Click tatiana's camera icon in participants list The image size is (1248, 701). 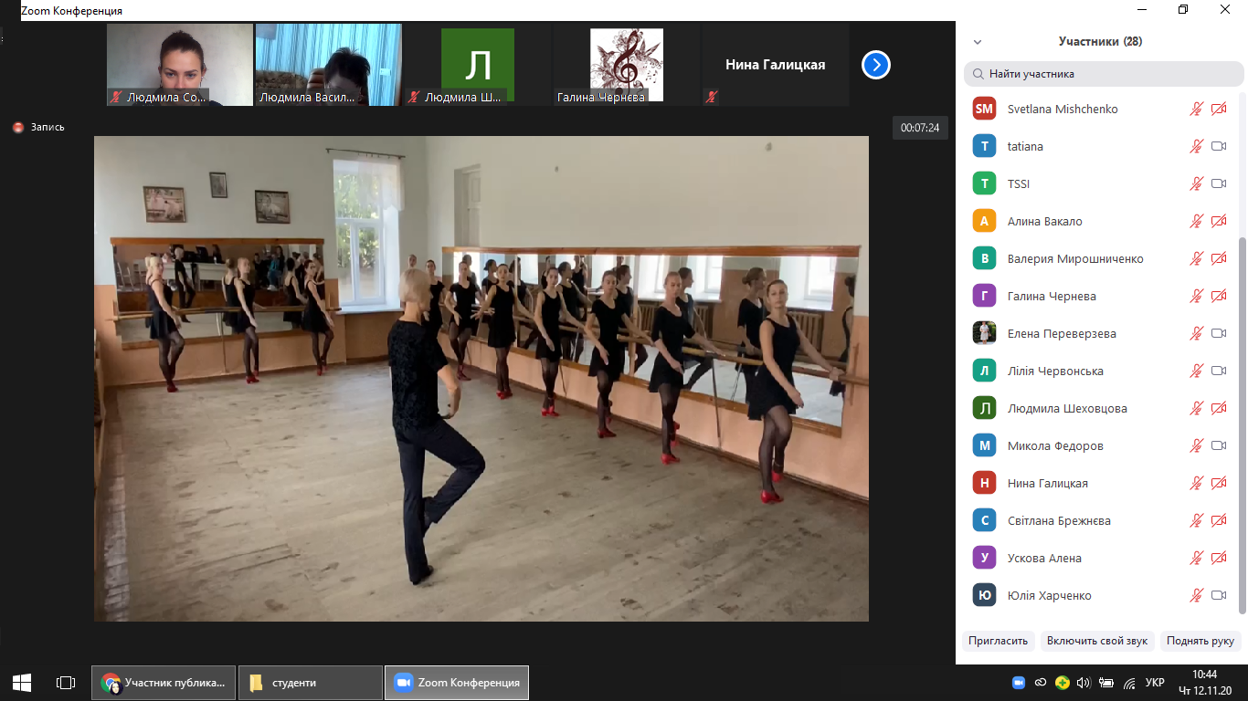coord(1218,147)
